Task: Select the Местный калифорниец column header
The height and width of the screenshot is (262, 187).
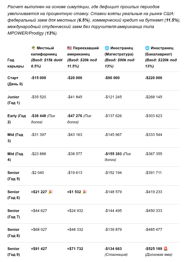Action: tap(47, 57)
